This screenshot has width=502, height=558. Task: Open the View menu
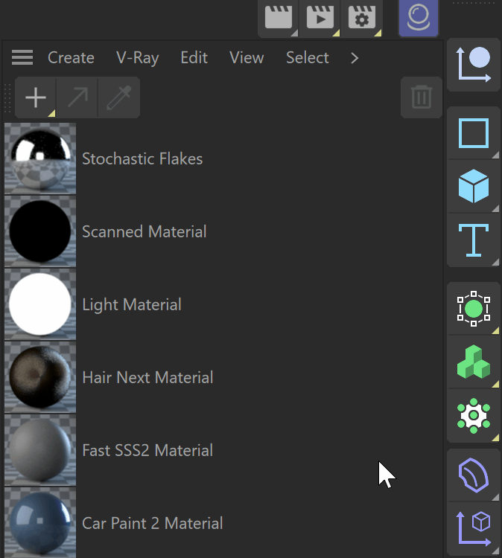247,57
